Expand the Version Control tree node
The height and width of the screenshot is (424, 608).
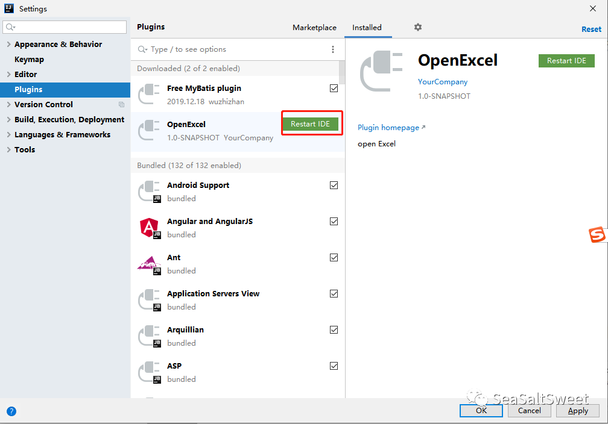tap(8, 104)
